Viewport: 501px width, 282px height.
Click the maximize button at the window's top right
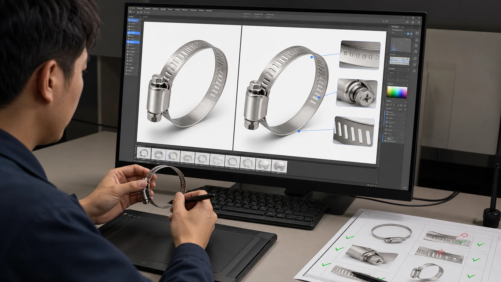click(413, 18)
